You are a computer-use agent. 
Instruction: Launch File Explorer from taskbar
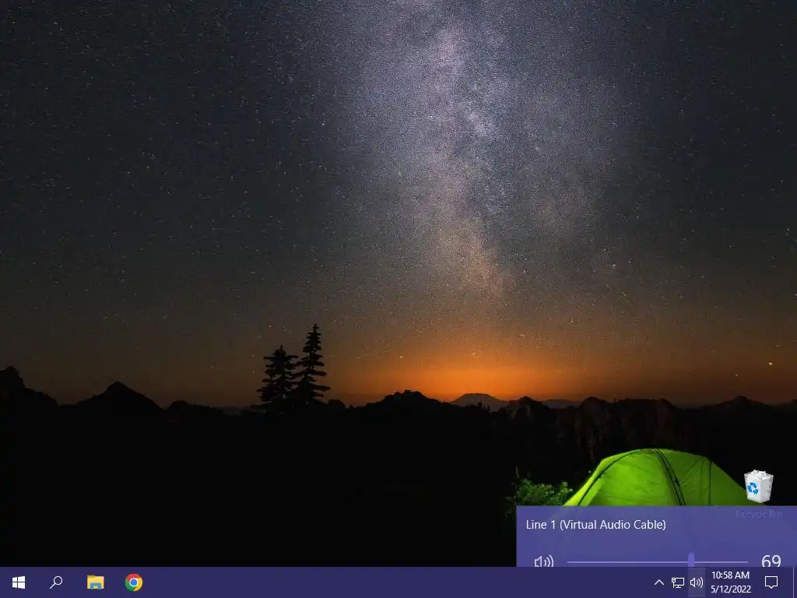tap(95, 582)
